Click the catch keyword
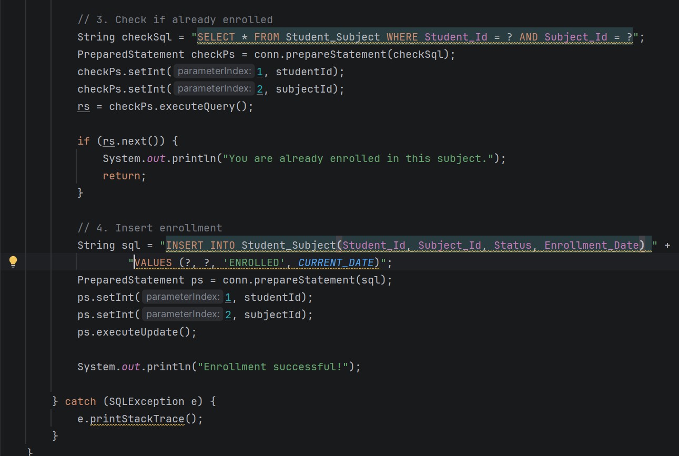The height and width of the screenshot is (456, 679). (x=80, y=401)
